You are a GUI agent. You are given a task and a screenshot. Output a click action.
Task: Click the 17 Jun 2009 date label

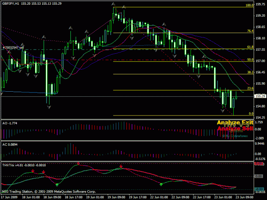[x=9, y=197]
